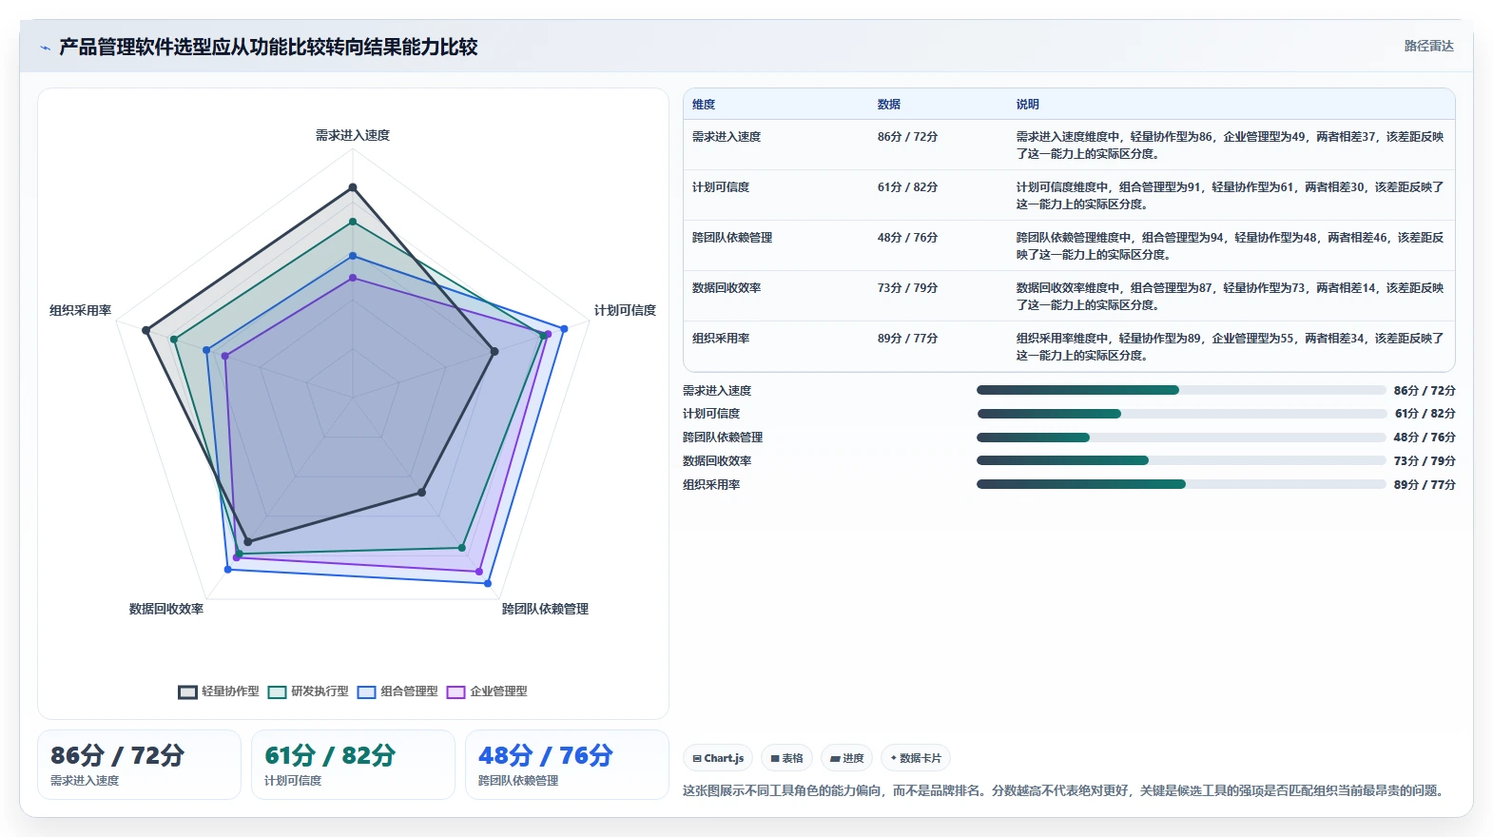This screenshot has width=1493, height=837.
Task: Click table cell 73分 / 79分
Action: pos(907,288)
